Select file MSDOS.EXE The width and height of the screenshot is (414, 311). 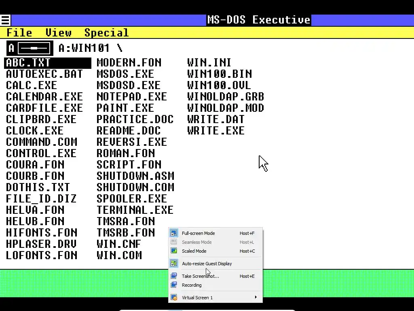pos(125,74)
